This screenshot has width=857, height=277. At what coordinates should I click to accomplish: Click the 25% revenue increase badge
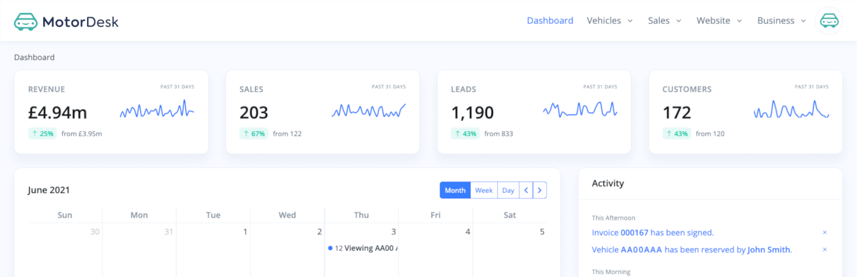[x=42, y=134]
